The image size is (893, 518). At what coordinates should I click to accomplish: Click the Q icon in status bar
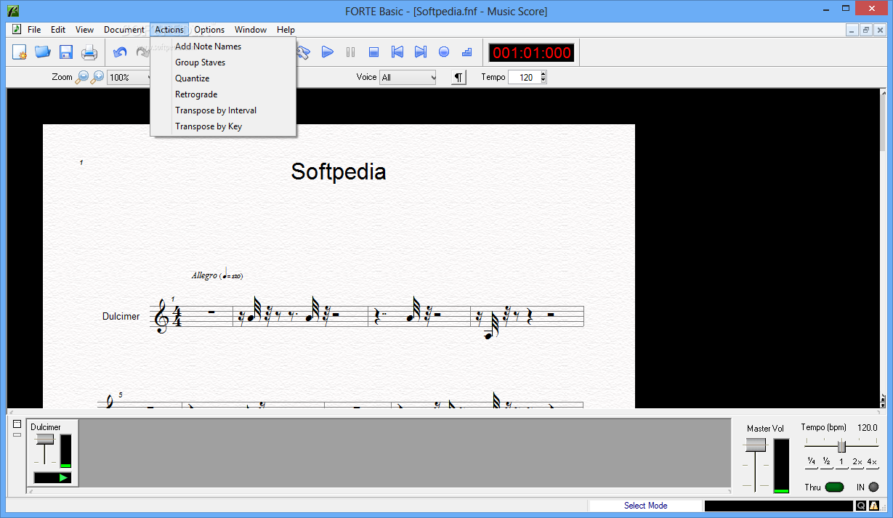coord(861,506)
